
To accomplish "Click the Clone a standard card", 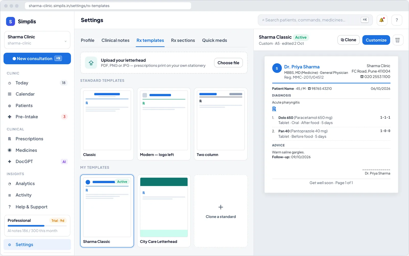I will tap(221, 211).
